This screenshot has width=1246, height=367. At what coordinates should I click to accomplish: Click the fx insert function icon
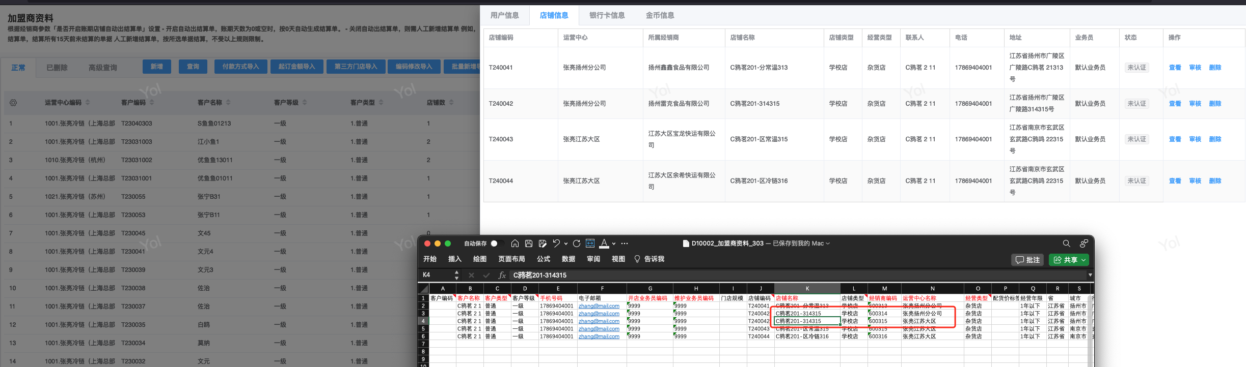point(502,275)
